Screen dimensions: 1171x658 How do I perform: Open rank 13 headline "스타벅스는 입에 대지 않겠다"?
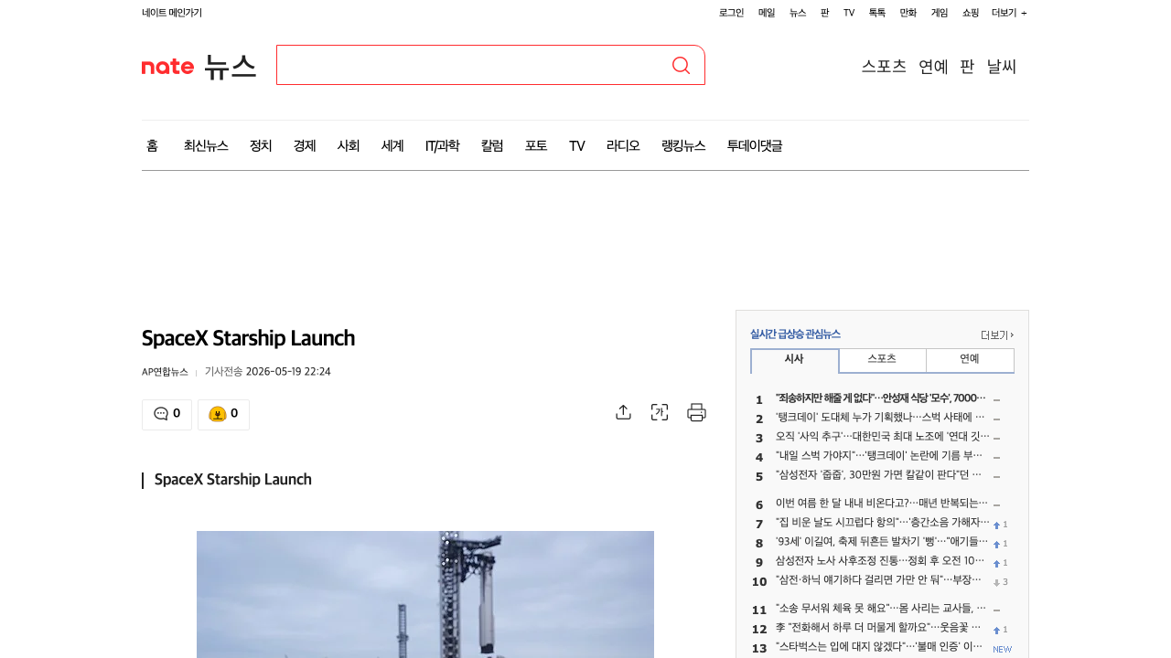(x=880, y=648)
